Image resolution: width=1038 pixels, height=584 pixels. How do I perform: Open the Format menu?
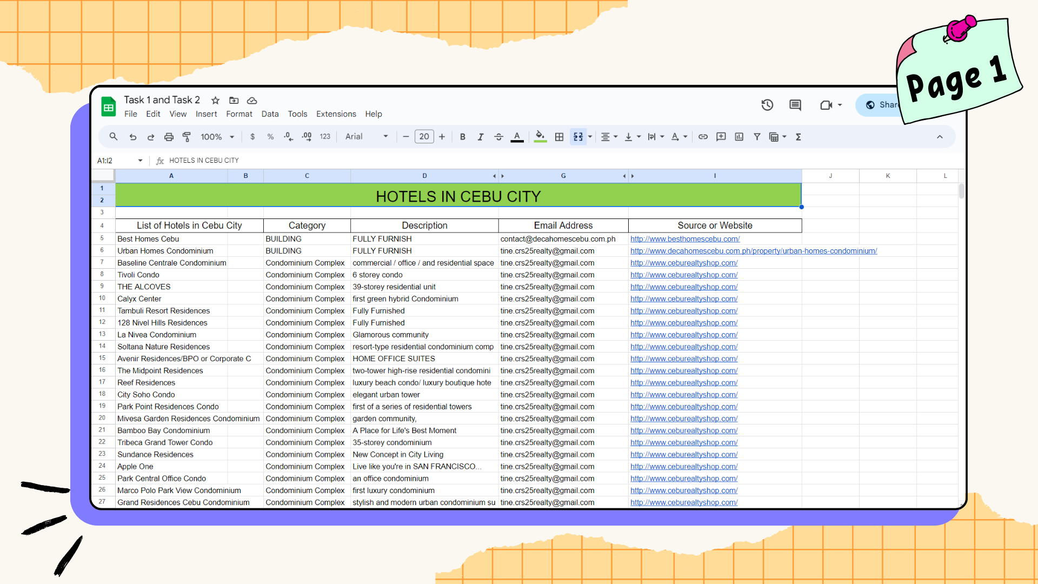(239, 114)
